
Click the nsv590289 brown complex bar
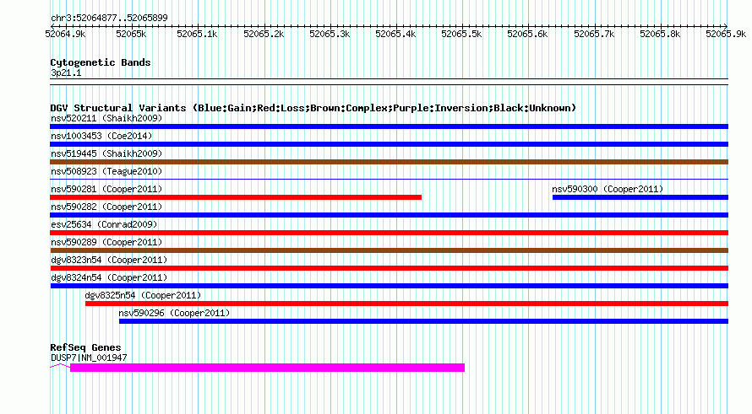[389, 250]
